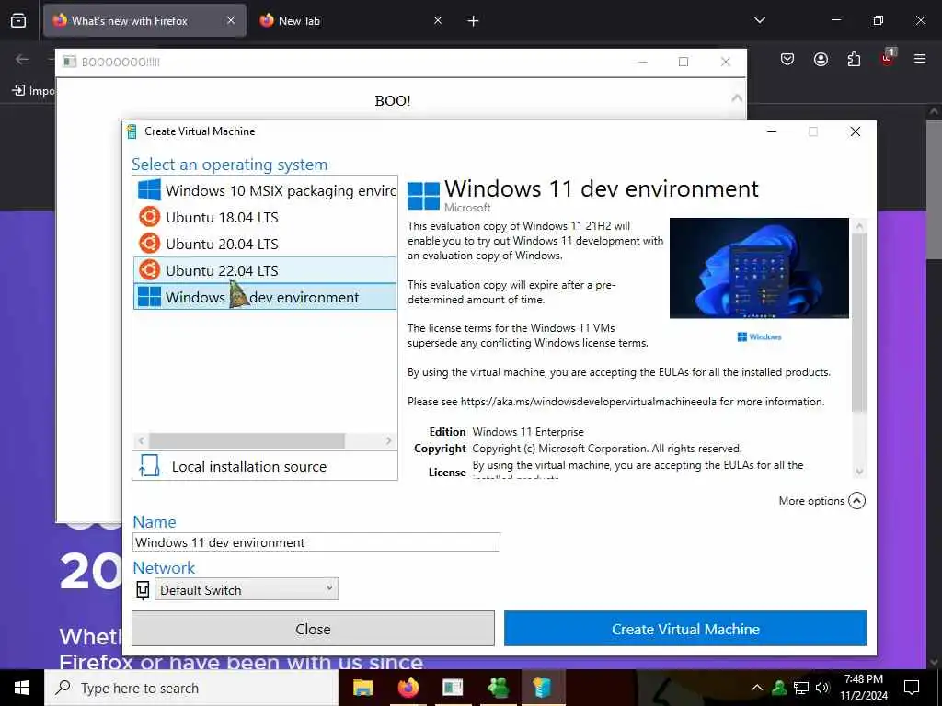
Task: Show hidden system tray icons
Action: [757, 688]
